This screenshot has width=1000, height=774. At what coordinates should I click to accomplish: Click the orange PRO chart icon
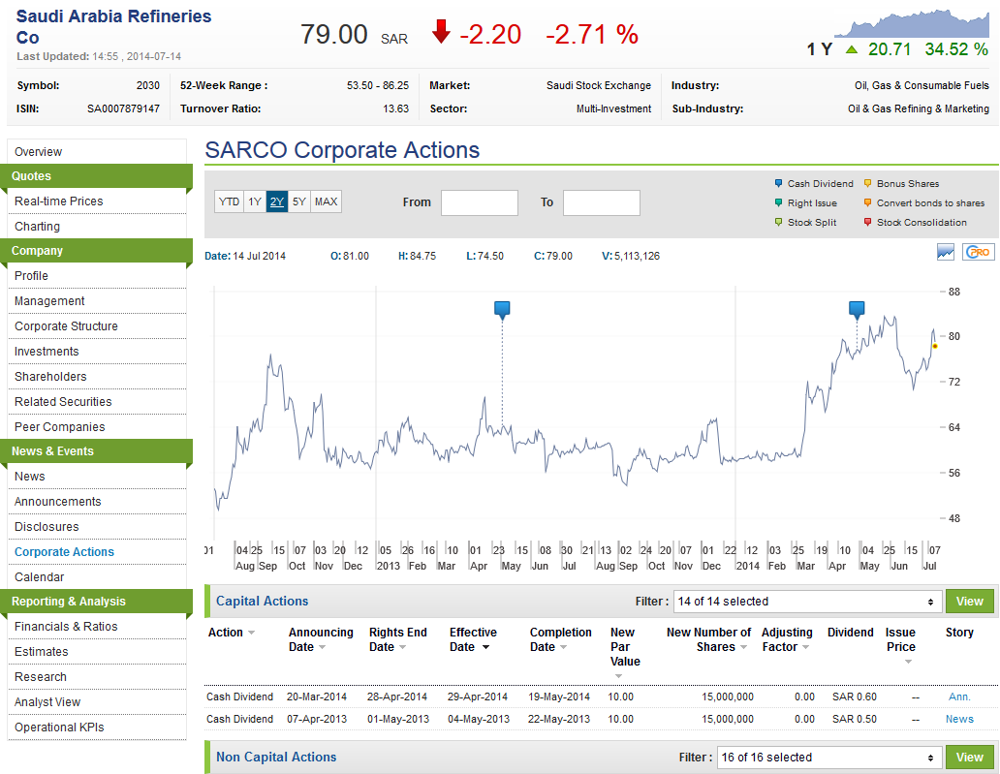coord(978,252)
